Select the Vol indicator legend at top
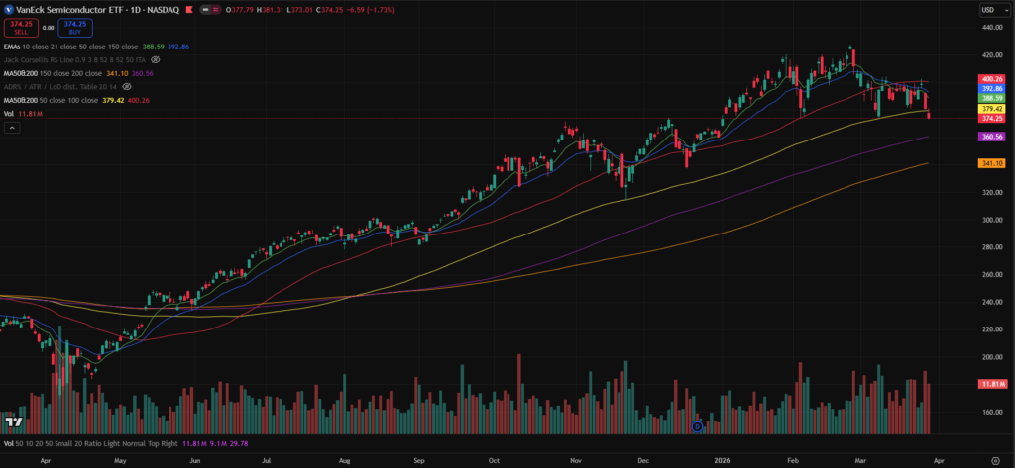 [x=9, y=115]
